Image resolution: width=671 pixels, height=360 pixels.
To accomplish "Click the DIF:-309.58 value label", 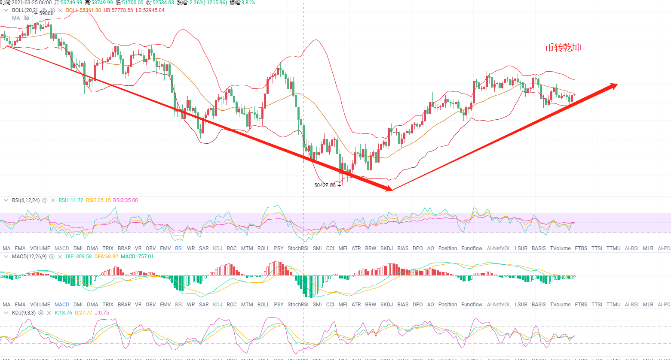I will [x=80, y=257].
